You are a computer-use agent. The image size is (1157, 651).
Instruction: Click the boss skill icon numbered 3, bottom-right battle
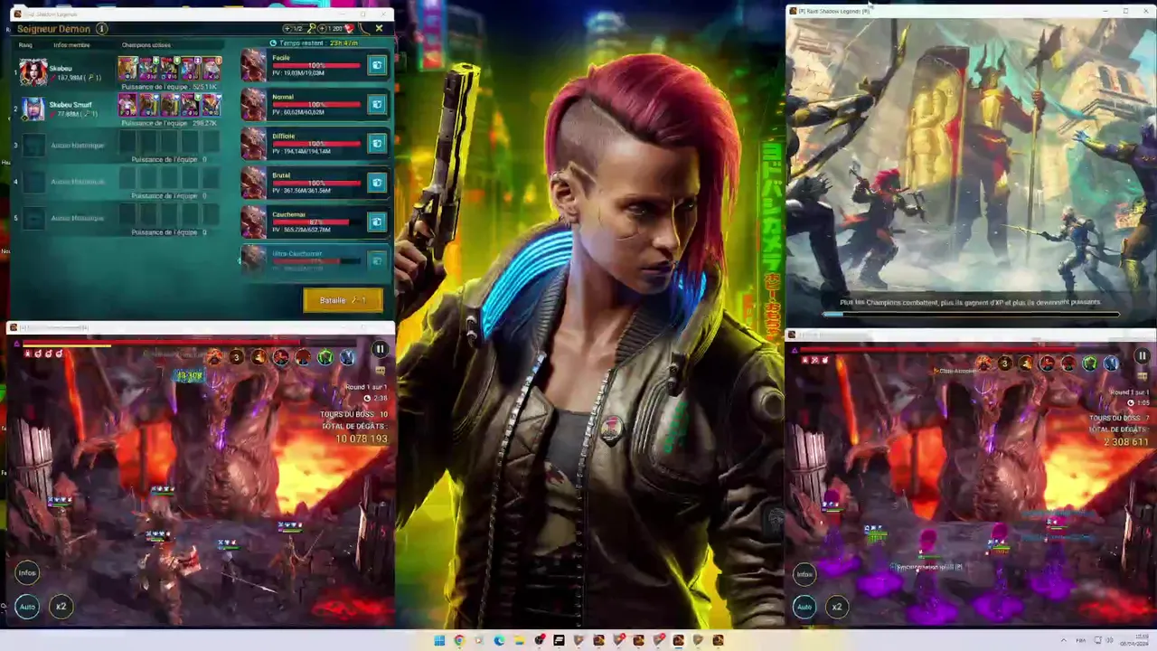coord(1004,363)
